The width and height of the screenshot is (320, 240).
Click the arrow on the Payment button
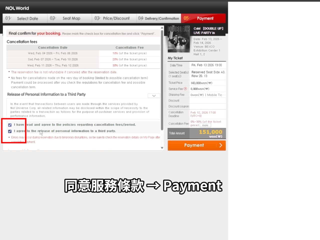coord(220,145)
